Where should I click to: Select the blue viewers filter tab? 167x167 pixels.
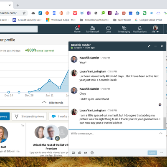(5, 116)
